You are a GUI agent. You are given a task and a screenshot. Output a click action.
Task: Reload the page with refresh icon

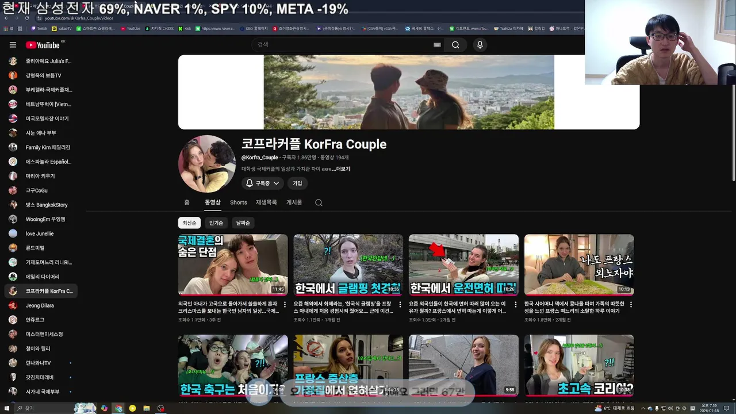pos(27,18)
